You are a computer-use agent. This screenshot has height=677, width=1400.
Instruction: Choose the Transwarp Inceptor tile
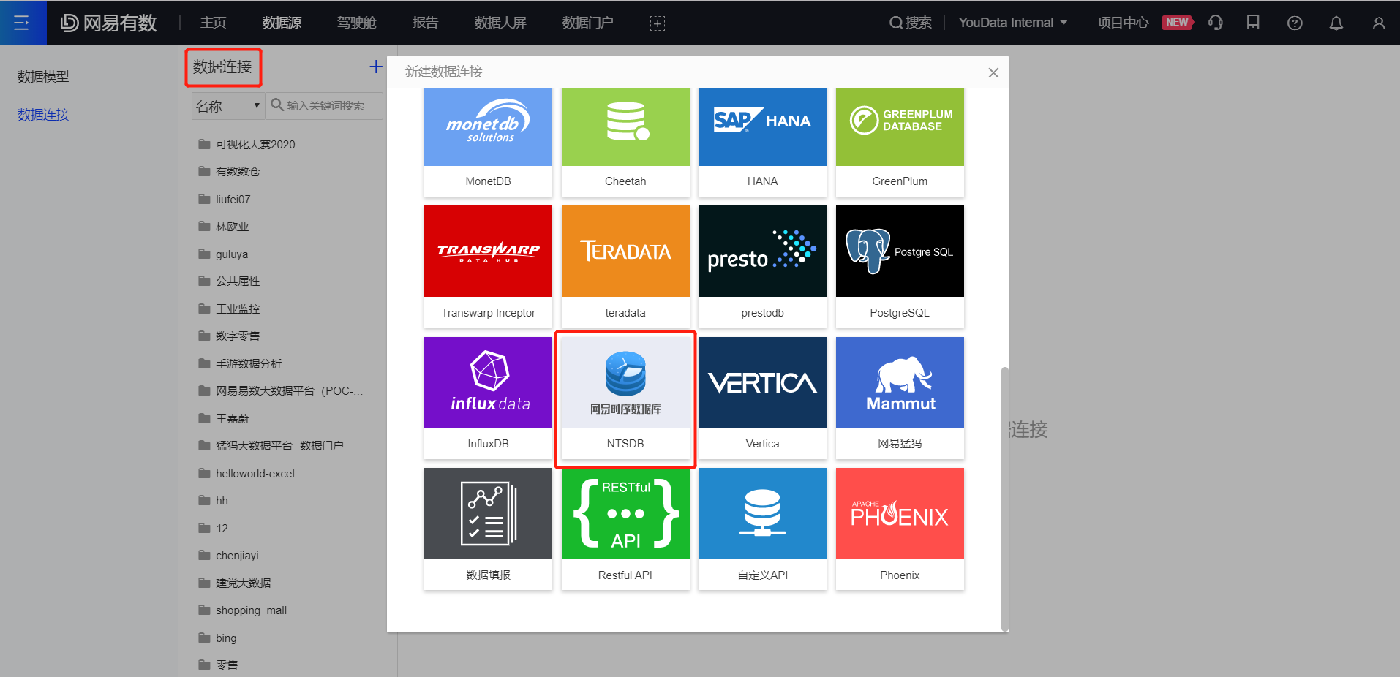tap(488, 266)
